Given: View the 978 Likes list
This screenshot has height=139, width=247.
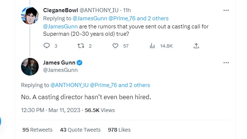Looking at the screenshot, I should [x=119, y=130].
